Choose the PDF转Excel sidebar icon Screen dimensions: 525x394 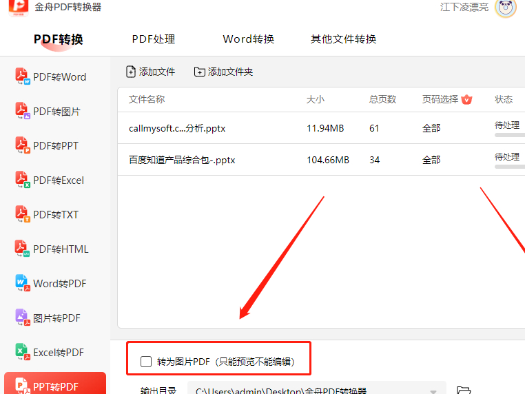(23, 180)
